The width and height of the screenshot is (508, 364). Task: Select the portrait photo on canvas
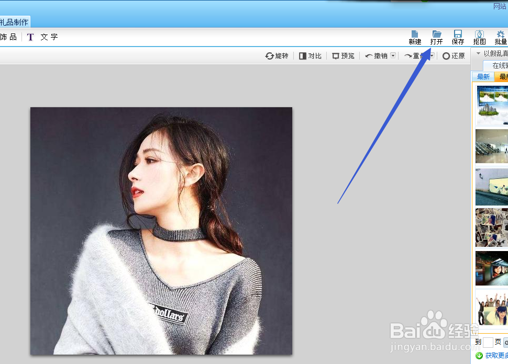[161, 231]
